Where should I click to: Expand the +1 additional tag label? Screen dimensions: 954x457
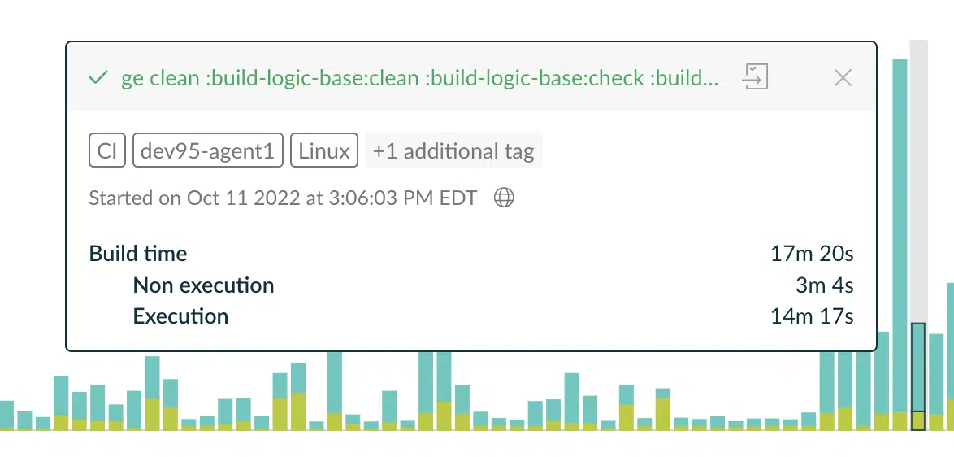(x=454, y=150)
